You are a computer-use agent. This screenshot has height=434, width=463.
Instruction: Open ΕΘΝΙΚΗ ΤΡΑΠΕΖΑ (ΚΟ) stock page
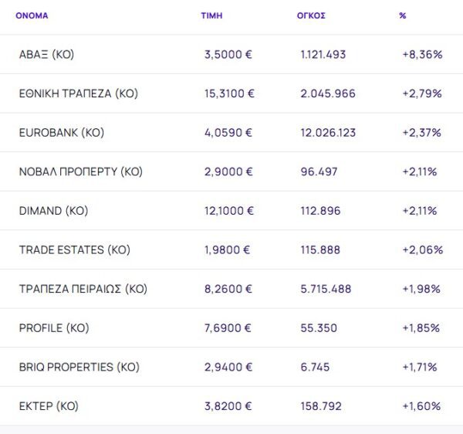click(78, 93)
